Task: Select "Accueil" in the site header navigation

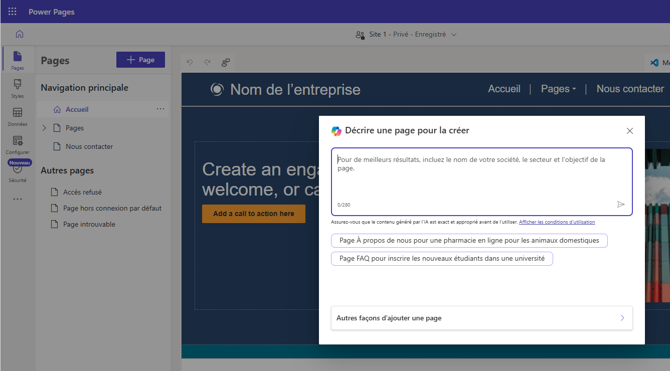Action: [x=504, y=88]
